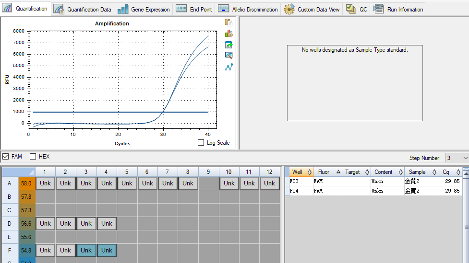Select row A header
The image size is (469, 263).
point(10,183)
